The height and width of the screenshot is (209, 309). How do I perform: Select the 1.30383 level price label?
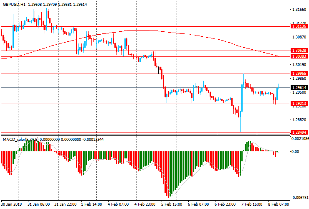click(299, 56)
